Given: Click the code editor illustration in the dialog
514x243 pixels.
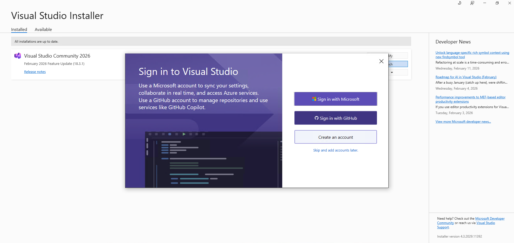Looking at the screenshot, I should click(x=214, y=160).
